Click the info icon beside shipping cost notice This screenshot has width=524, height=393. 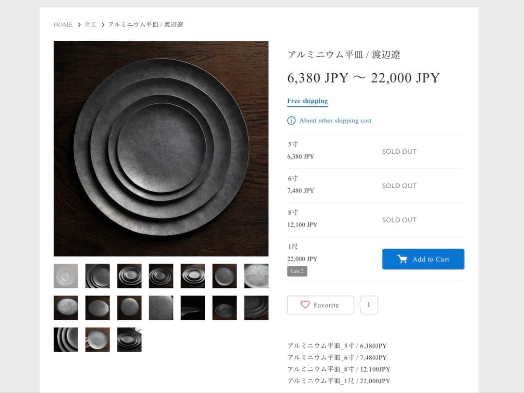pos(291,120)
